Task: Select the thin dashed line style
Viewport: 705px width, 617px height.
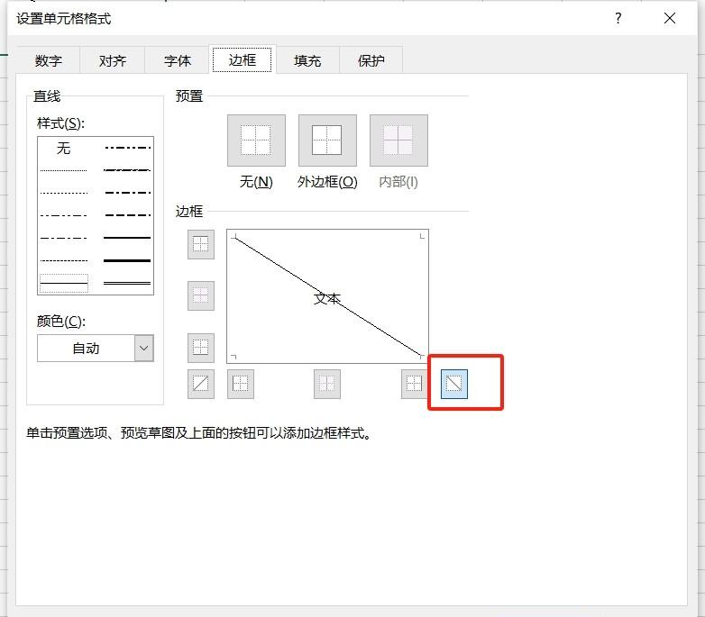Action: [63, 260]
